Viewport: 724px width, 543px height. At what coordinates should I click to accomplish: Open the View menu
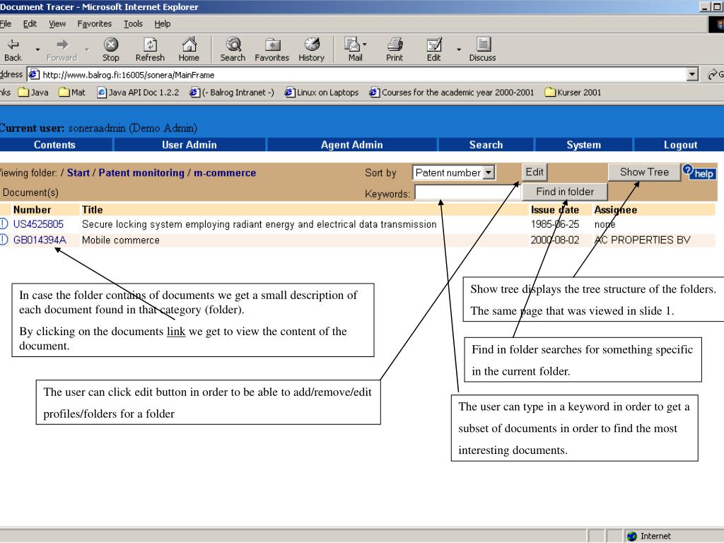point(57,23)
